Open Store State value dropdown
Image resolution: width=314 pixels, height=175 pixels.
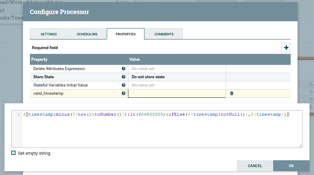tap(177, 77)
